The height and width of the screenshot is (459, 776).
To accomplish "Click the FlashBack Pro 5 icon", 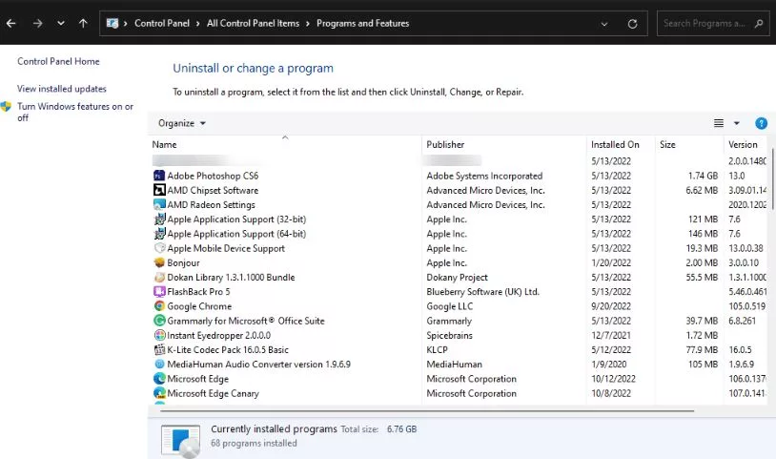I will (159, 292).
